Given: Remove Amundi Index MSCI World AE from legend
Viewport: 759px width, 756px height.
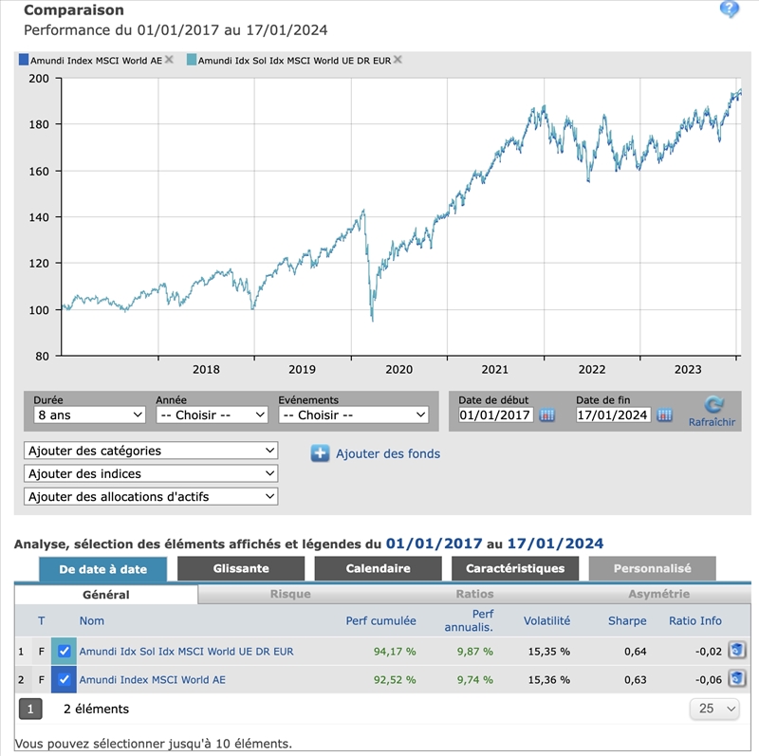Looking at the screenshot, I should (169, 60).
